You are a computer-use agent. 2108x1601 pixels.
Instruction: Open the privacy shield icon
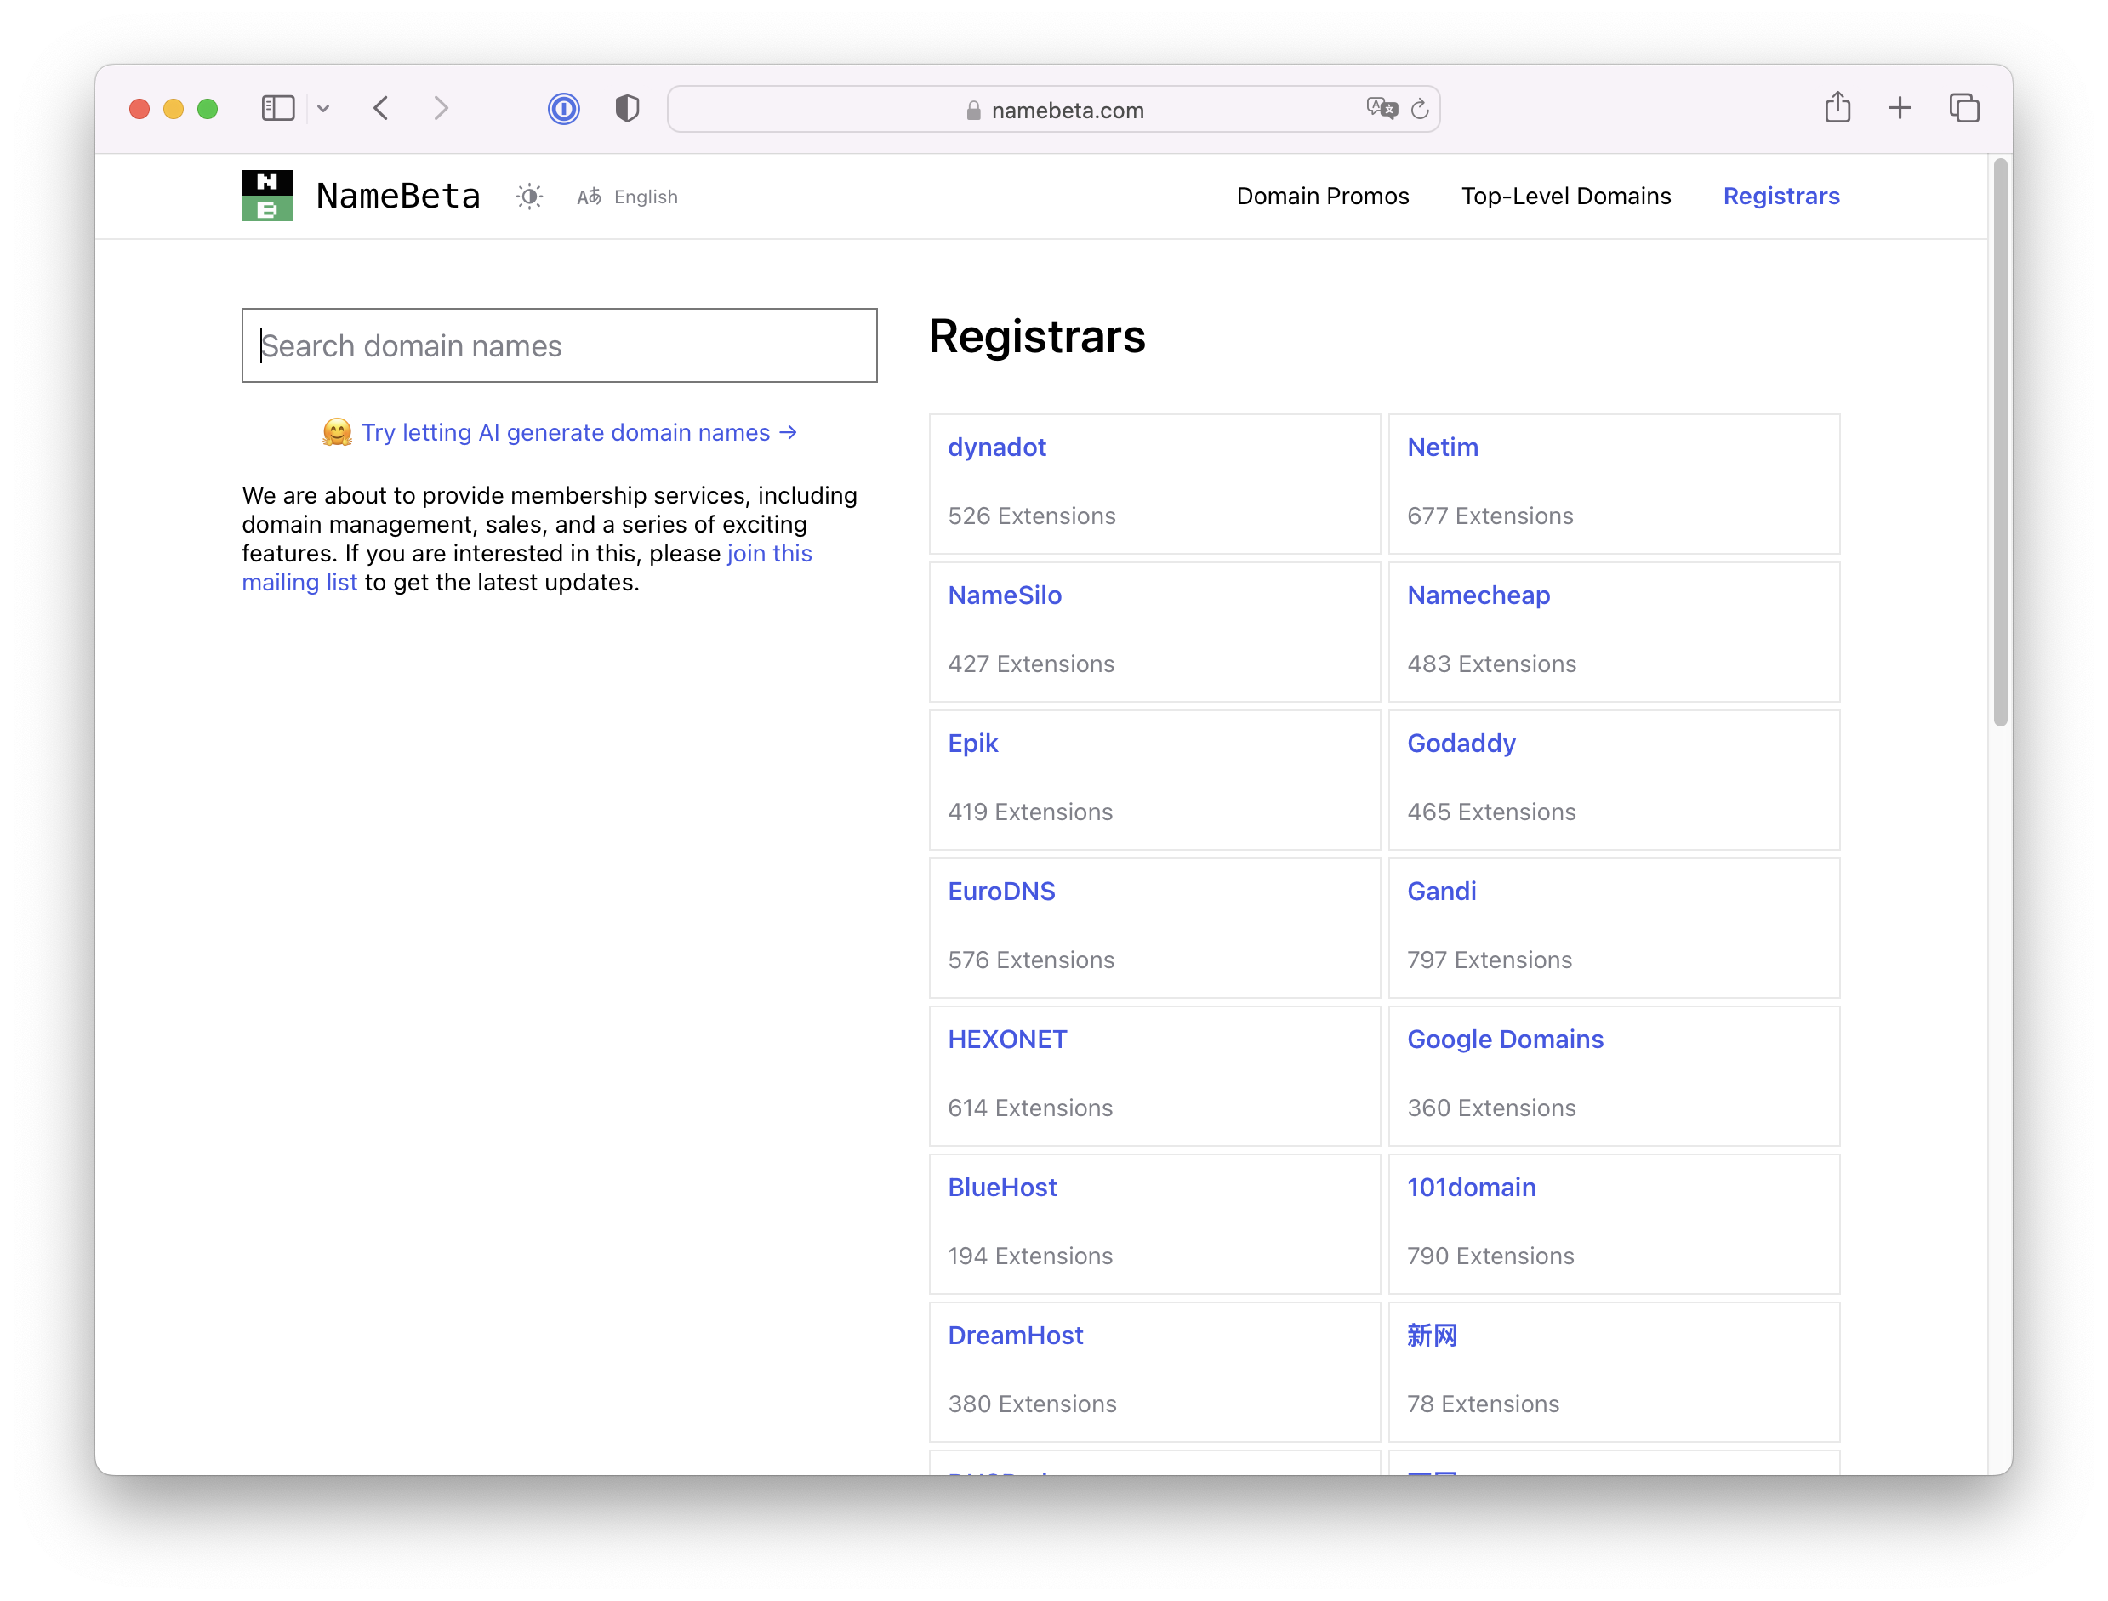click(626, 109)
